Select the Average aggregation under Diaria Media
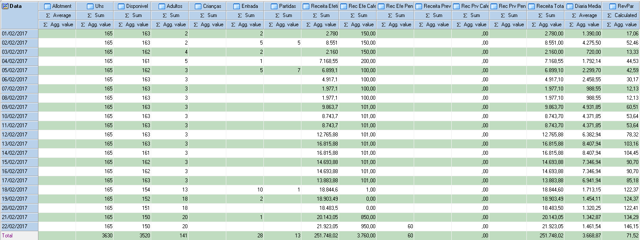Image resolution: width=640 pixels, height=240 pixels. point(583,15)
